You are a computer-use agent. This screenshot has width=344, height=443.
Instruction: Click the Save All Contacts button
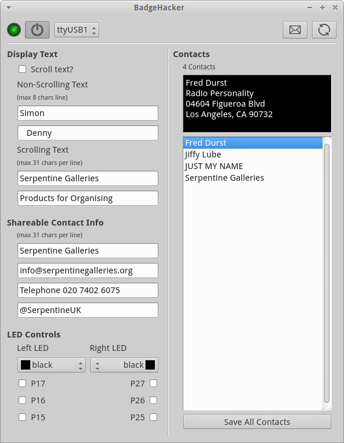257,422
